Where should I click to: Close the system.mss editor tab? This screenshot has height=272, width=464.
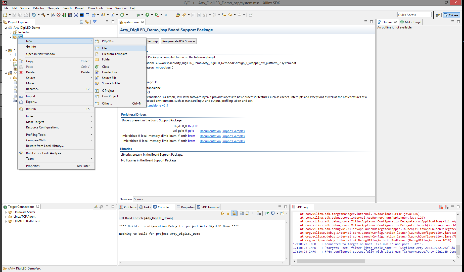point(143,22)
